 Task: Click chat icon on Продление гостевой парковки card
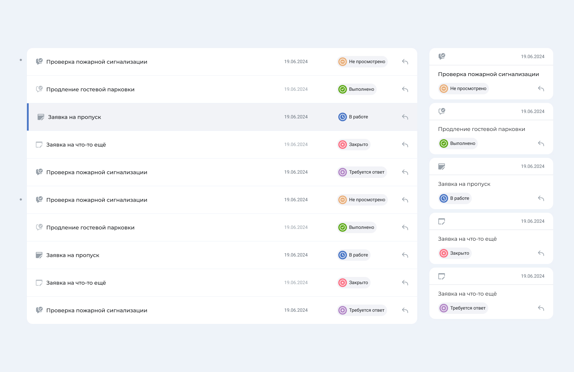click(442, 111)
